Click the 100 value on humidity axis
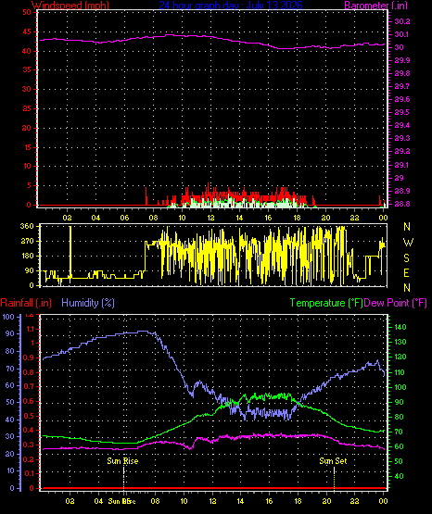This screenshot has height=514, width=432. pyautogui.click(x=8, y=317)
